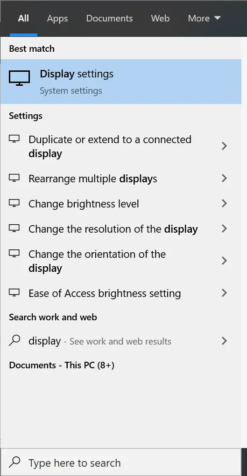
Task: Click monitor icon next to Change brightness level
Action: pyautogui.click(x=14, y=203)
